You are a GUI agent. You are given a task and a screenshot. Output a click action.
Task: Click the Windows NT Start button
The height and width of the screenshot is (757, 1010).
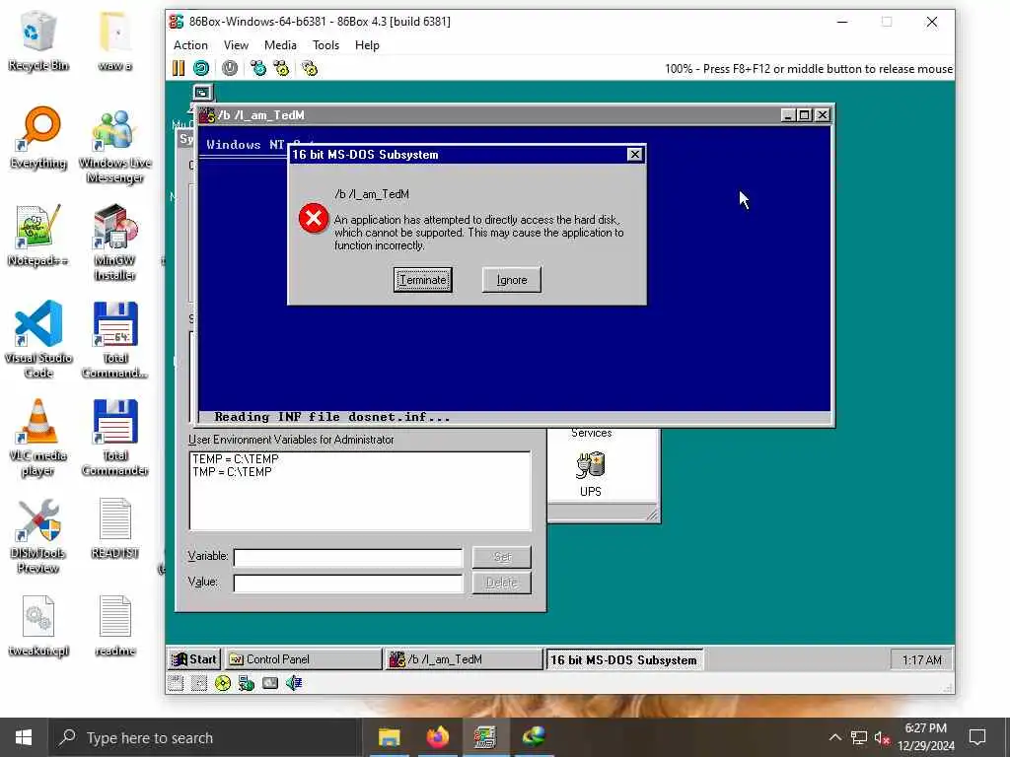pos(194,659)
